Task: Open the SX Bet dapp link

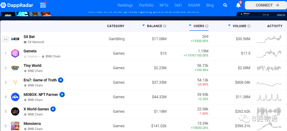Action: tap(29, 37)
